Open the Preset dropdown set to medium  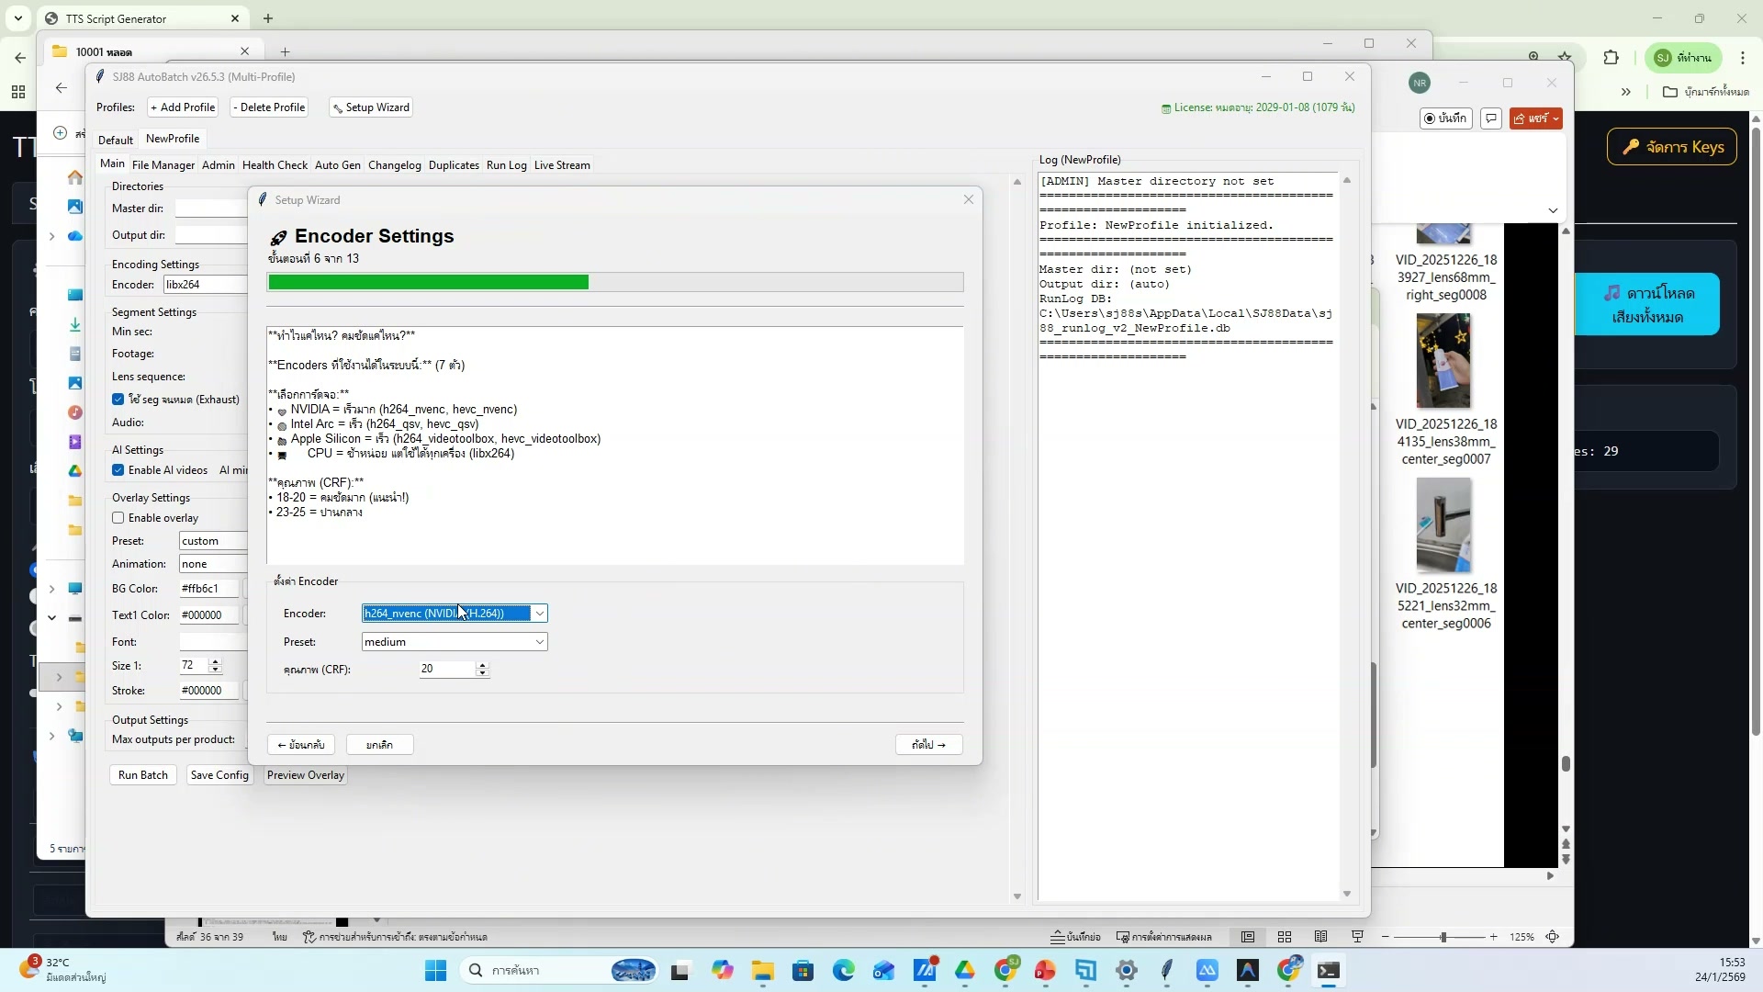click(x=539, y=641)
